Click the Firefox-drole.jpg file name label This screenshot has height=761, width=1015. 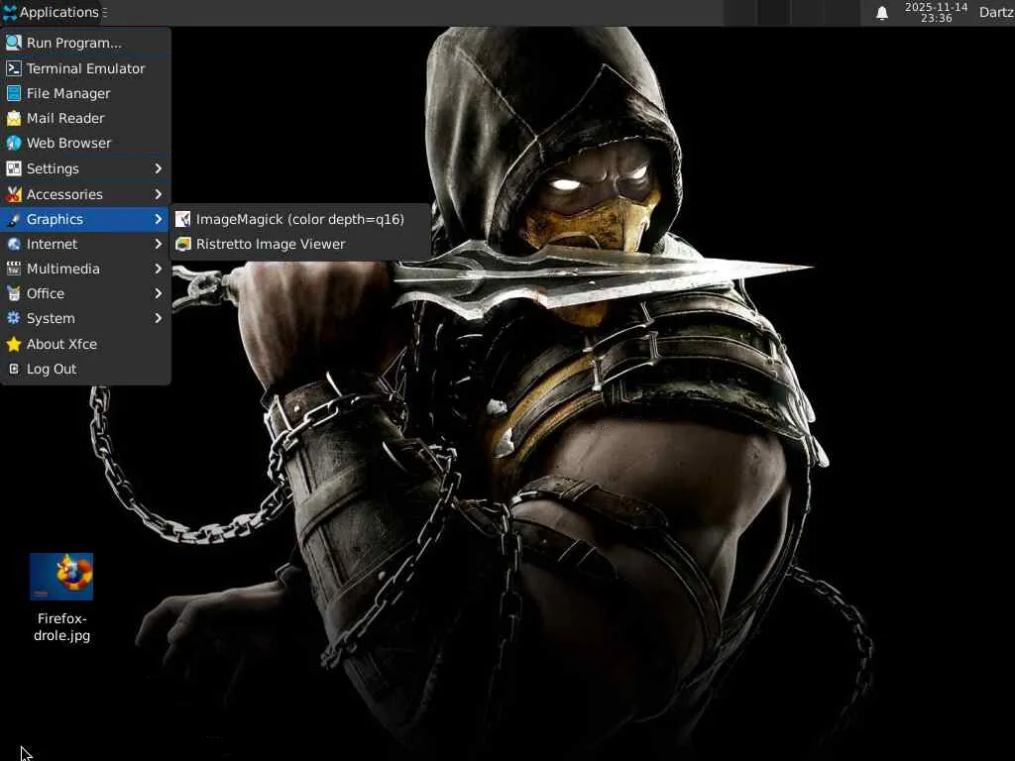[62, 627]
